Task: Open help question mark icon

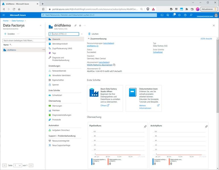Action: coord(185,15)
